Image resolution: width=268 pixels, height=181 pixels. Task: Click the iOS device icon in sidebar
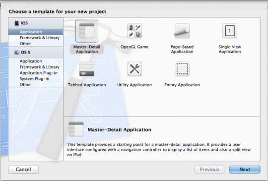coord(17,23)
